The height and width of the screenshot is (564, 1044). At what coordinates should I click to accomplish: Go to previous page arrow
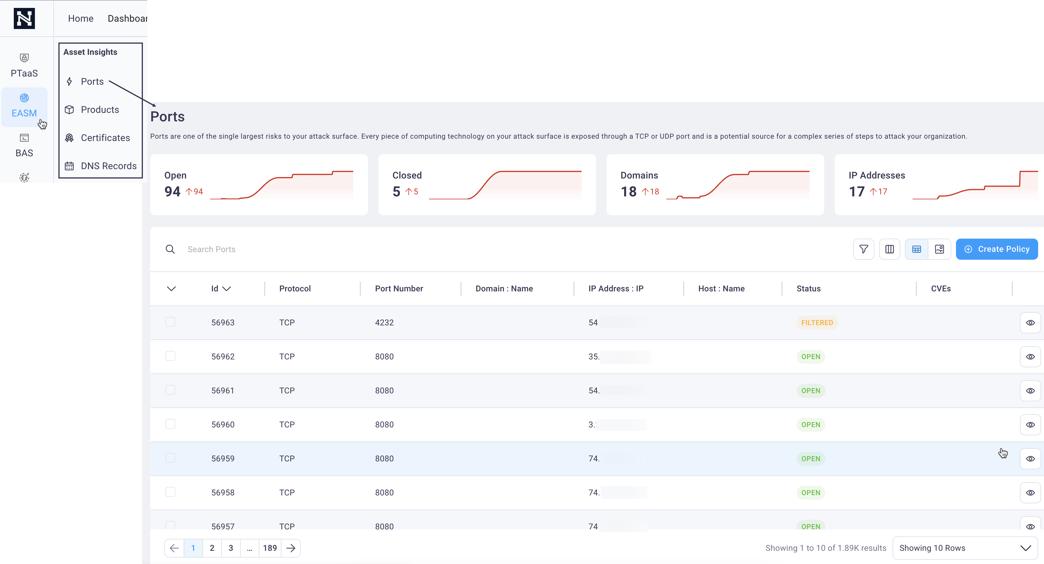(174, 548)
